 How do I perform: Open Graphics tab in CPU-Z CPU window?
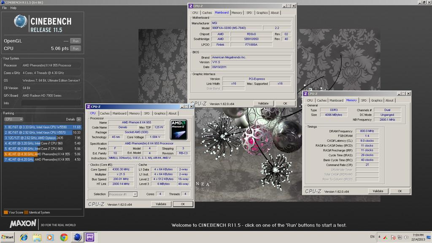tap(160, 113)
